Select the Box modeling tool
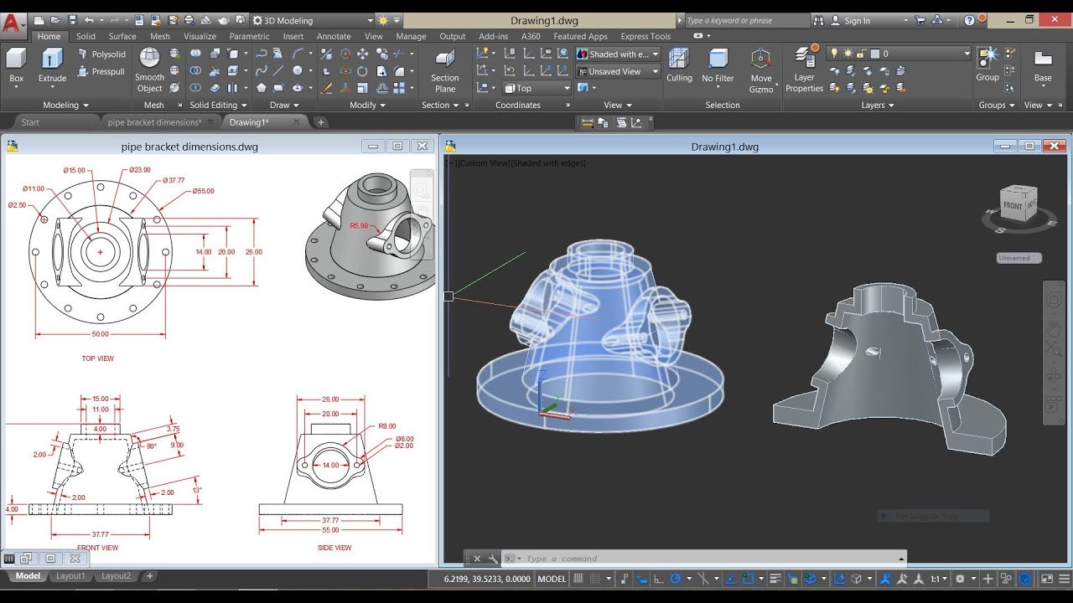This screenshot has width=1073, height=603. (16, 65)
